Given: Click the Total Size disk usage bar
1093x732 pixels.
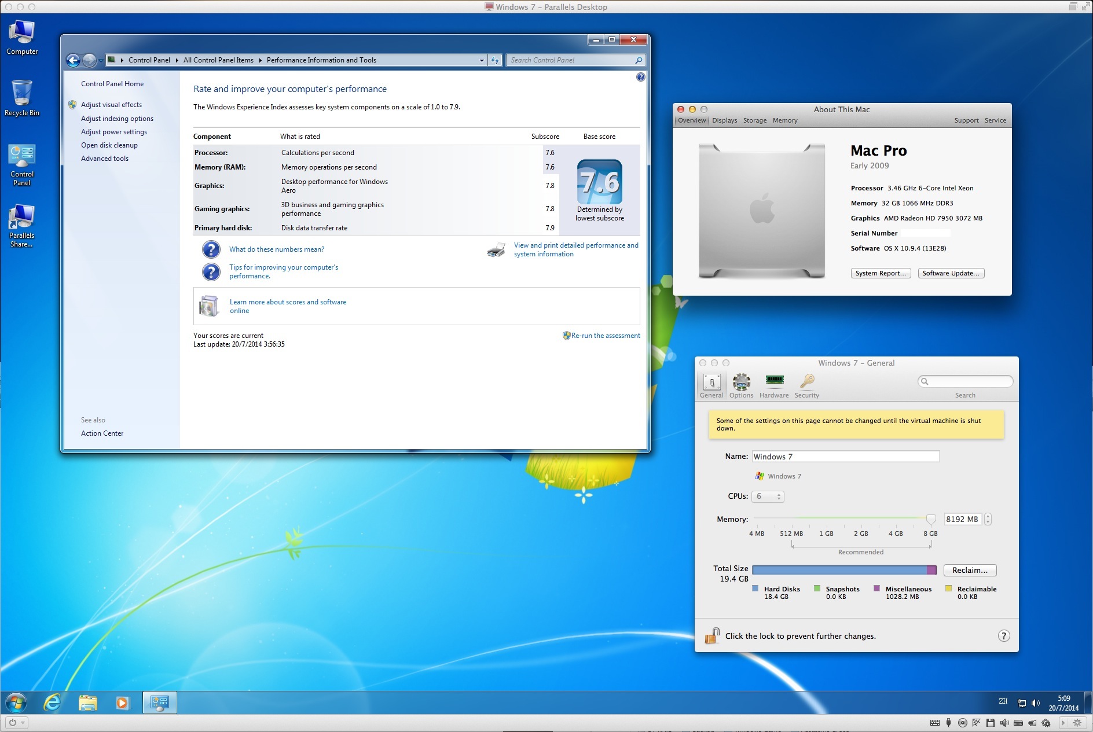Looking at the screenshot, I should click(x=844, y=570).
